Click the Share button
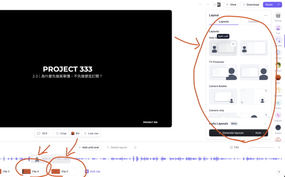Image resolution: width=285 pixels, height=177 pixels. coord(269,4)
